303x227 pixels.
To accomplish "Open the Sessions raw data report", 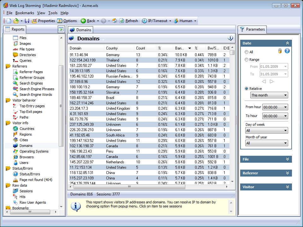I will (23, 191).
